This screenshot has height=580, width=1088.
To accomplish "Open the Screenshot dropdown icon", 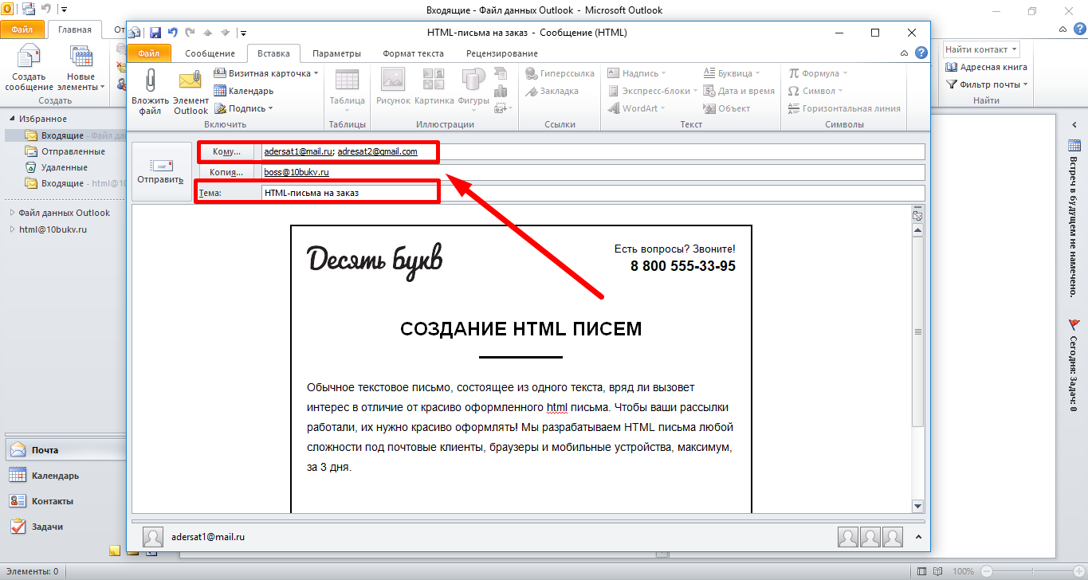I will coord(503,108).
